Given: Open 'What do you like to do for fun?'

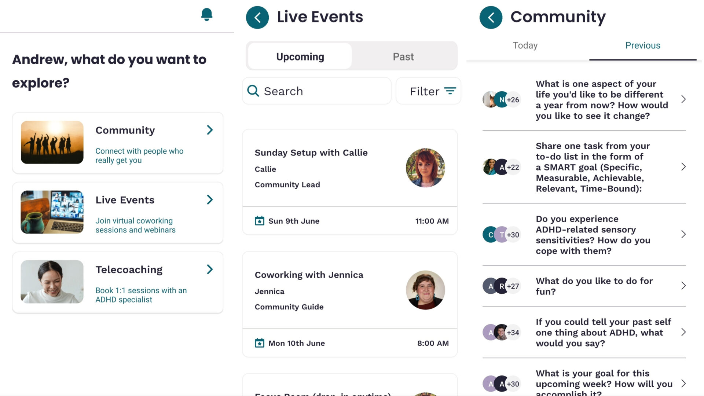Looking at the screenshot, I should [x=594, y=286].
